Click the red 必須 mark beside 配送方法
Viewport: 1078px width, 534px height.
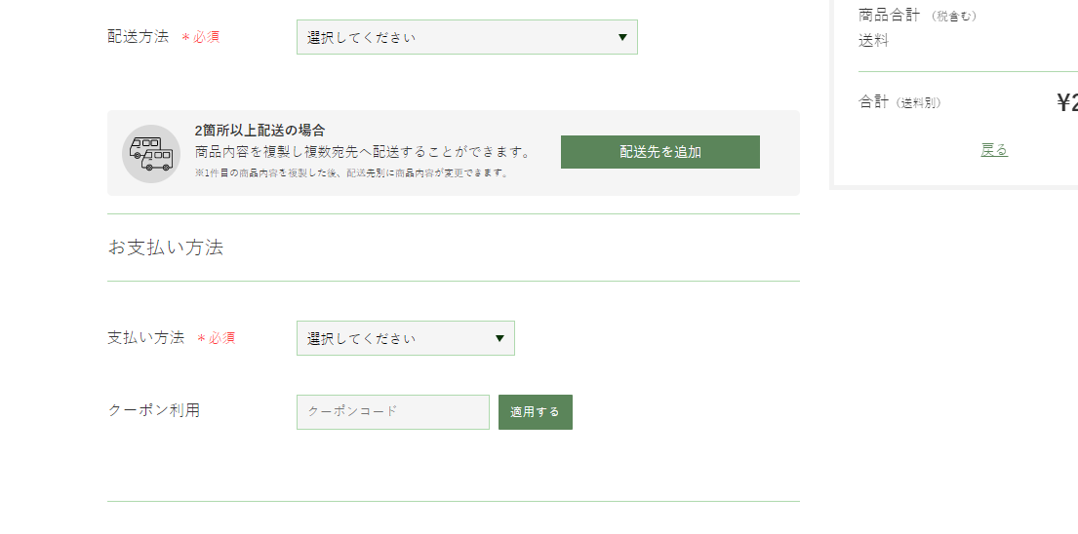click(201, 37)
